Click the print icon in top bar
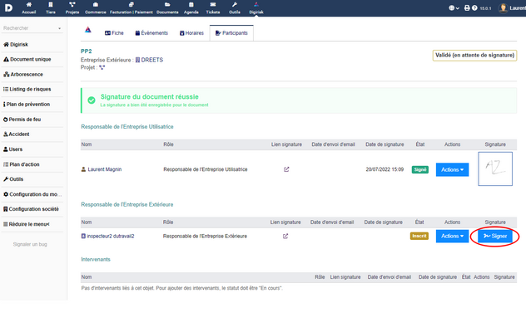This screenshot has height=332, width=526. pos(467,8)
